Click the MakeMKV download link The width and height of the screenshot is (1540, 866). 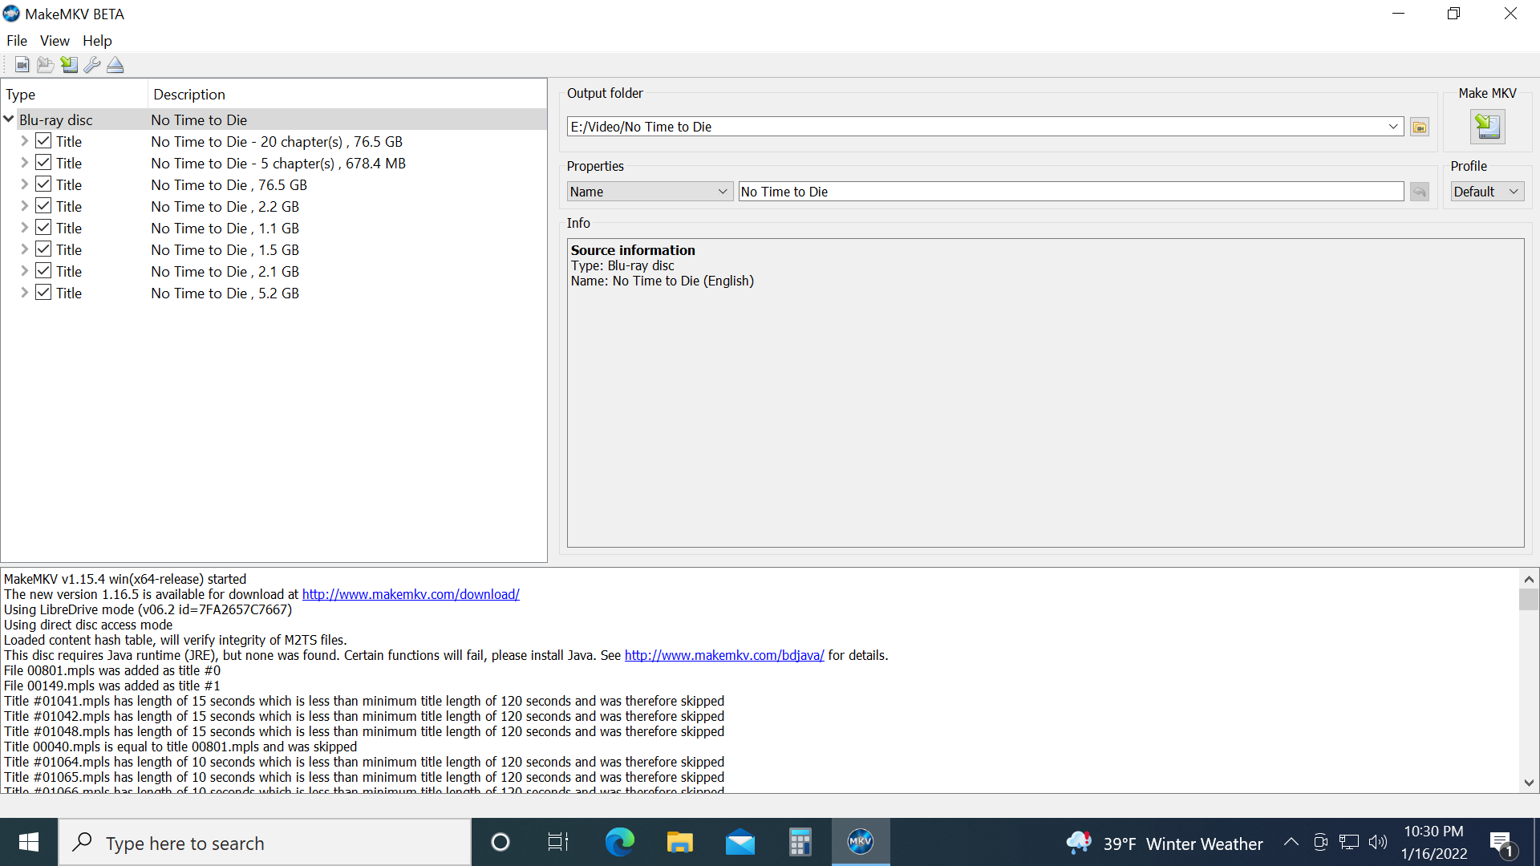411,593
